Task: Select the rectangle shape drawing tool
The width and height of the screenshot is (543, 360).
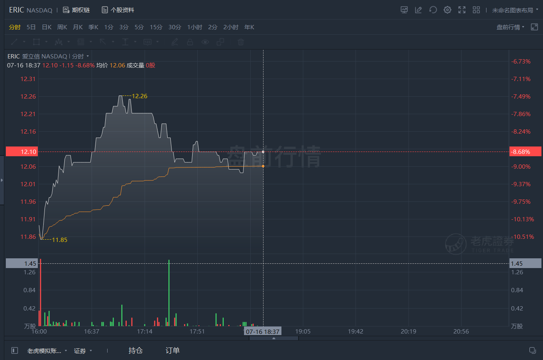Action: pos(37,42)
